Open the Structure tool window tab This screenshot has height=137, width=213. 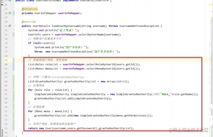click(2, 133)
